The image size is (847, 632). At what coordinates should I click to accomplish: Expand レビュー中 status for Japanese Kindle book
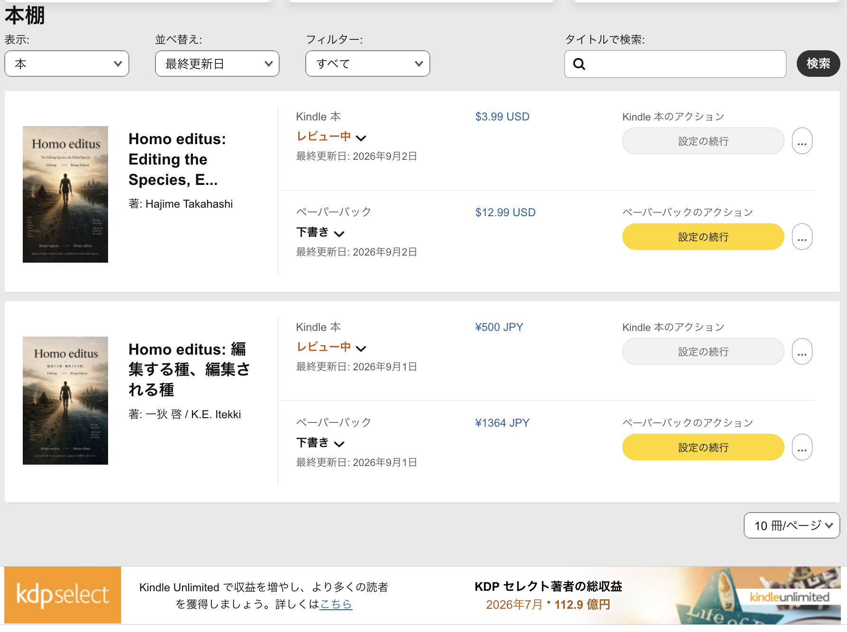coord(331,348)
